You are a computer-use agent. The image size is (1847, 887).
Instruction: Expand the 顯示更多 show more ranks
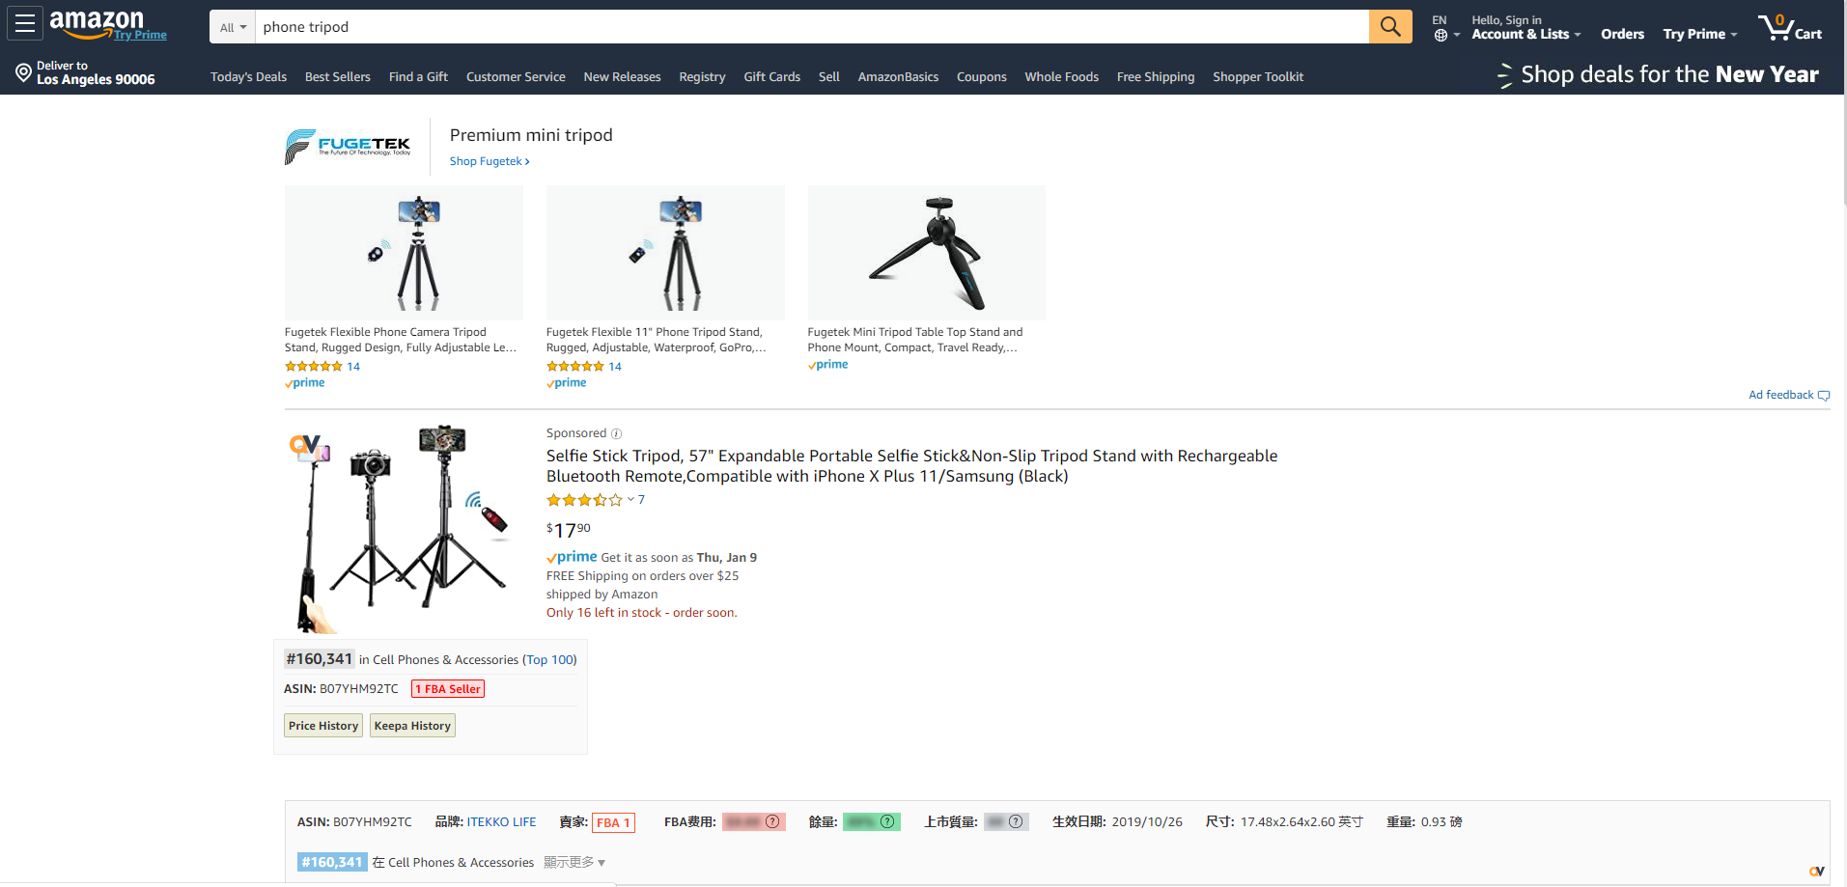point(574,863)
